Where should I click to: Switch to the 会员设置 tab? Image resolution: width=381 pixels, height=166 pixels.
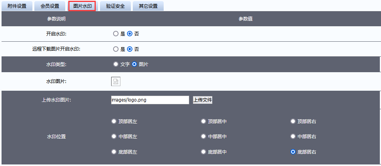(50, 6)
